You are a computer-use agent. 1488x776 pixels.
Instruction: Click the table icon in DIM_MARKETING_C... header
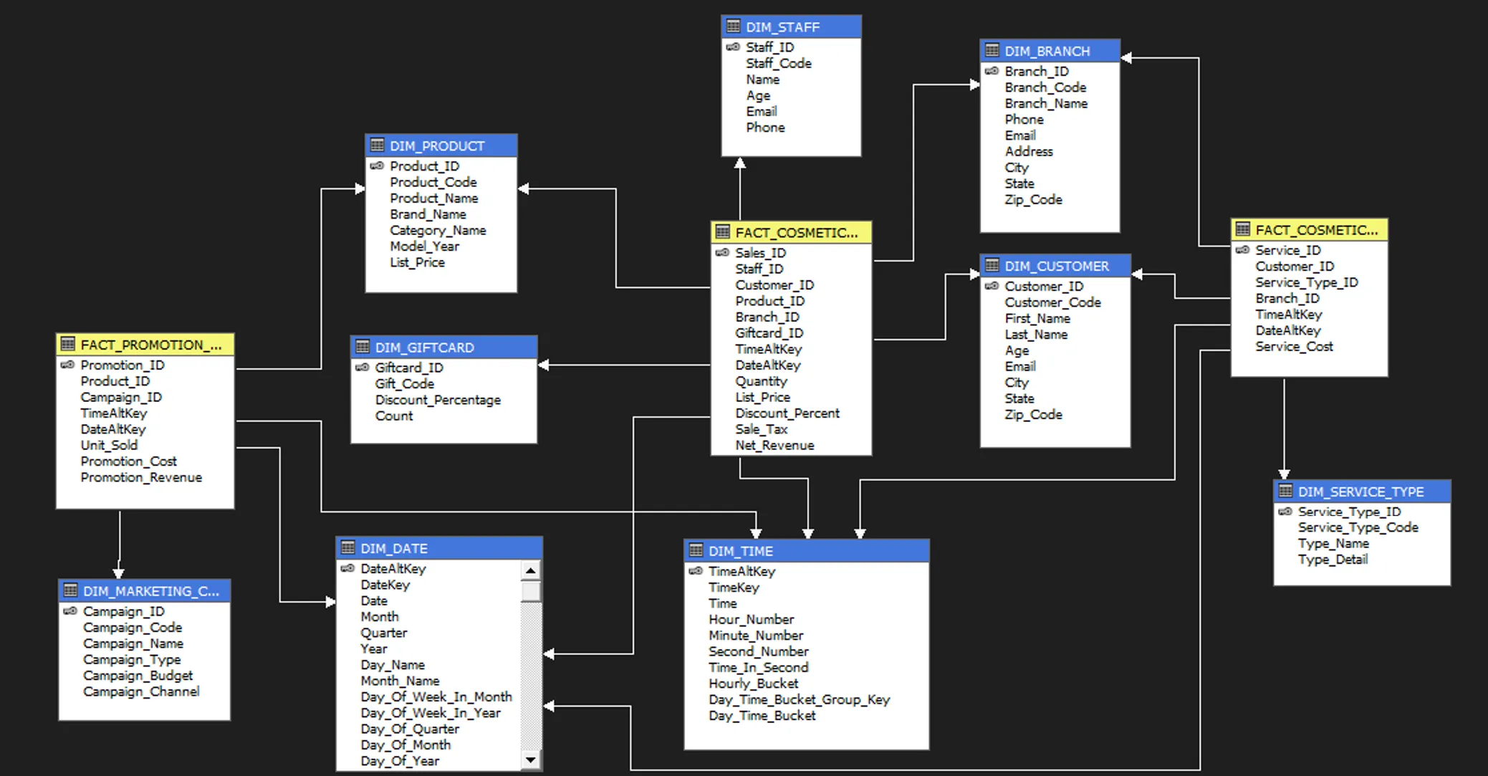[70, 590]
